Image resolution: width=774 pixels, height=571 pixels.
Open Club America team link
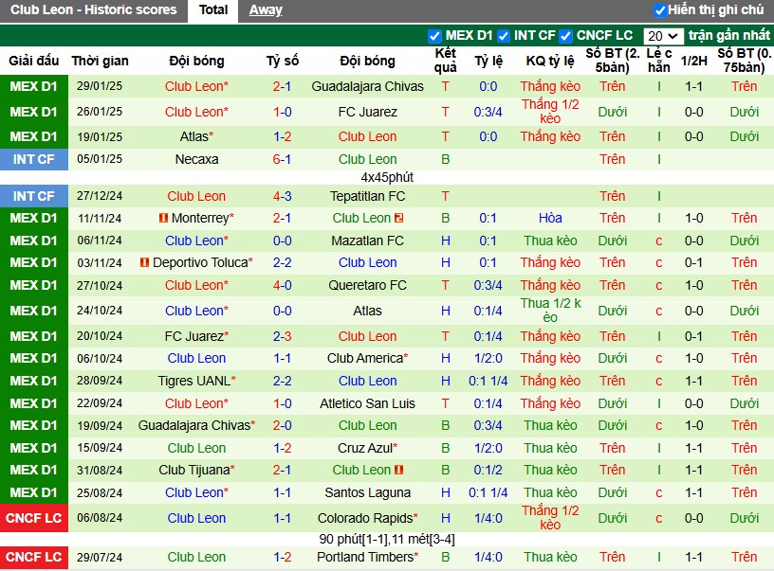pyautogui.click(x=367, y=358)
